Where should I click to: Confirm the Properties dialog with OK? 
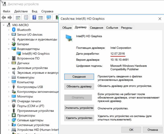(x=131, y=130)
